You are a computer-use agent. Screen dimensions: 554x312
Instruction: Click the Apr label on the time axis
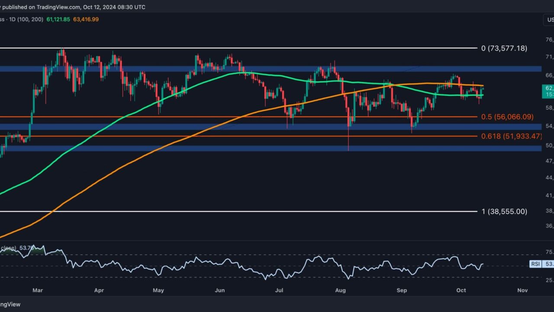[x=99, y=290]
